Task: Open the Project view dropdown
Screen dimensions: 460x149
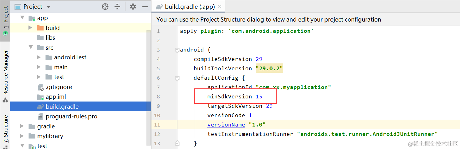Action: (48, 7)
